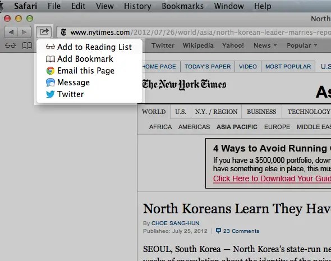This screenshot has width=331, height=261.
Task: Click the Chrome icon beside Email this Page
Action: tap(50, 71)
